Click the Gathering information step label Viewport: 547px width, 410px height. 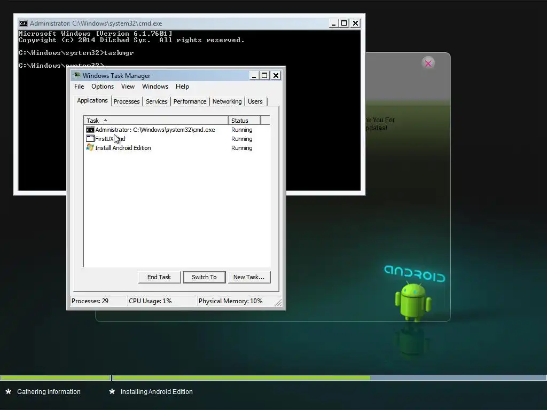pyautogui.click(x=49, y=391)
